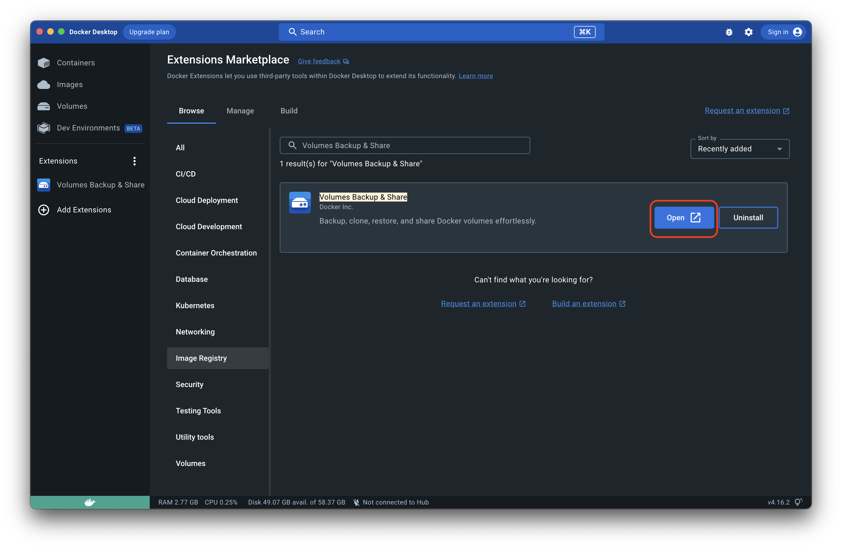The height and width of the screenshot is (549, 842).
Task: Click the Add Extensions plus icon
Action: (x=44, y=210)
